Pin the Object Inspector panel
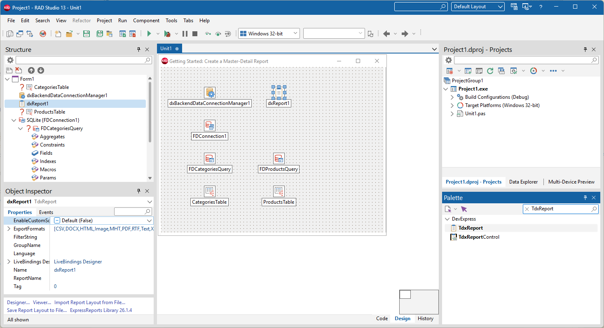Viewport: 604px width, 328px height. 139,191
